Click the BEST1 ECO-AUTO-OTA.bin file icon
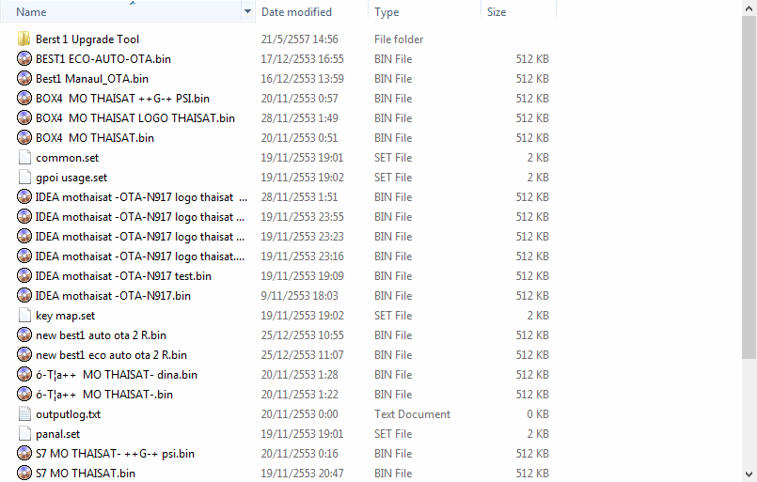757x482 pixels. click(24, 59)
